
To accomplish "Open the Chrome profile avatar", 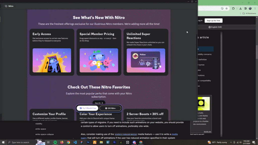I will (x=250, y=8).
